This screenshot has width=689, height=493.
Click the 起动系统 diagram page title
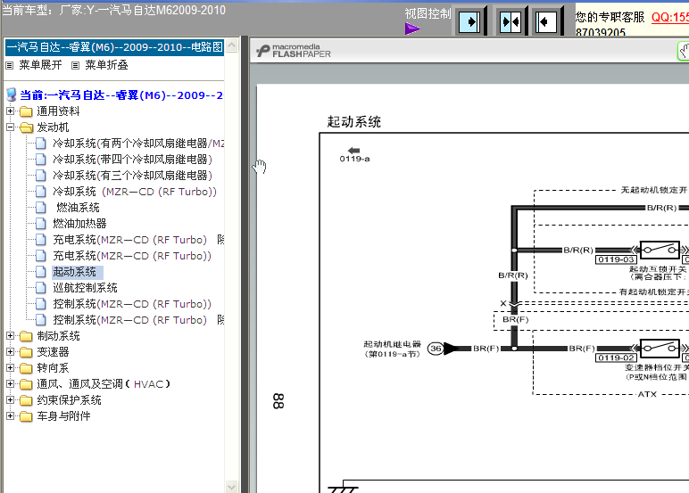(x=353, y=121)
